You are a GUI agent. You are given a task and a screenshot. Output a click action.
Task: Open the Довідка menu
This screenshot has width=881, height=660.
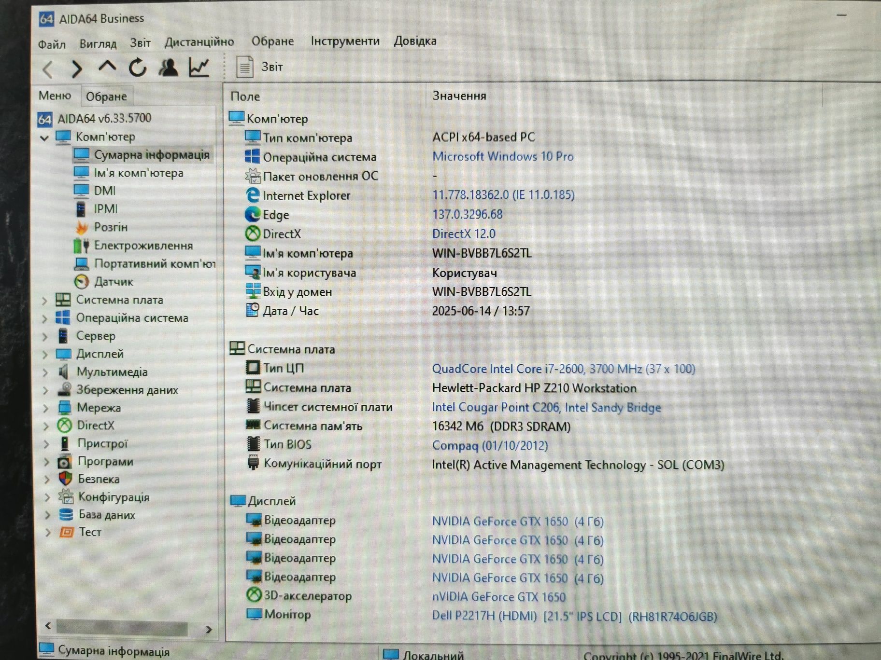[415, 41]
